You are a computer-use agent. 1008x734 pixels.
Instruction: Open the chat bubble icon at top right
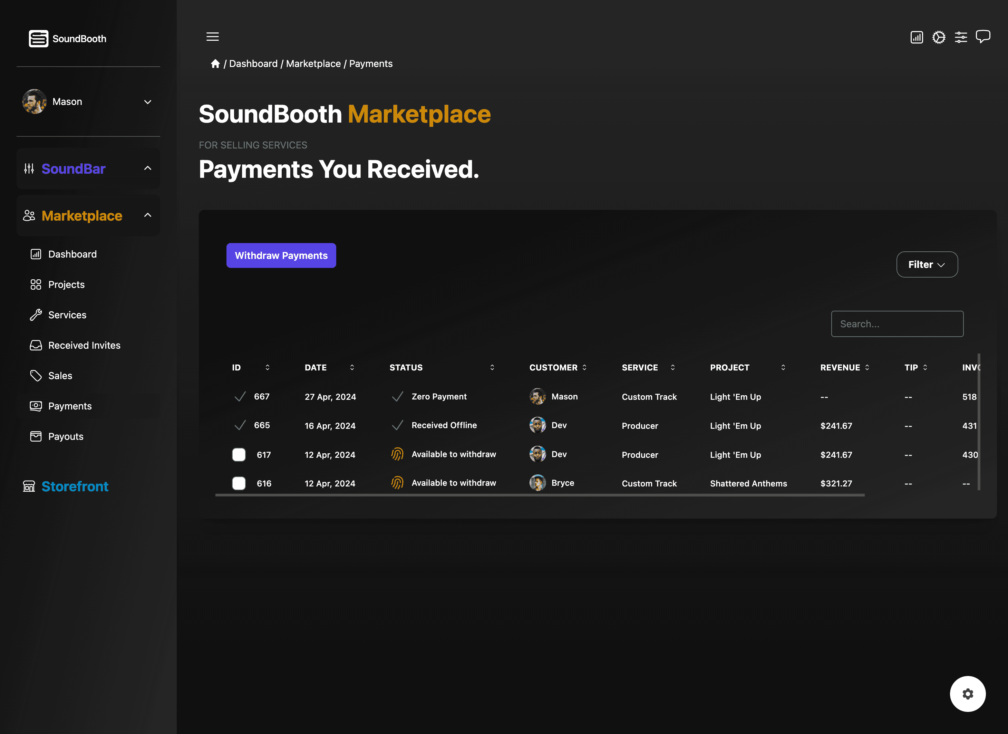tap(983, 37)
